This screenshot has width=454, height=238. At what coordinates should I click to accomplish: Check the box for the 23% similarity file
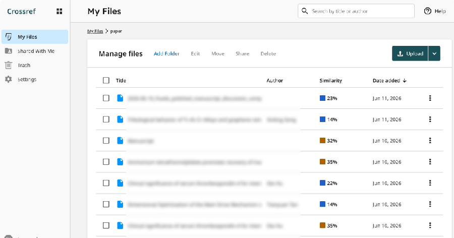point(106,98)
